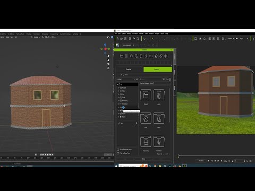Switch to Blender Shading workspace tab
Viewport: 255px width, 191px height.
[x=29, y=34]
